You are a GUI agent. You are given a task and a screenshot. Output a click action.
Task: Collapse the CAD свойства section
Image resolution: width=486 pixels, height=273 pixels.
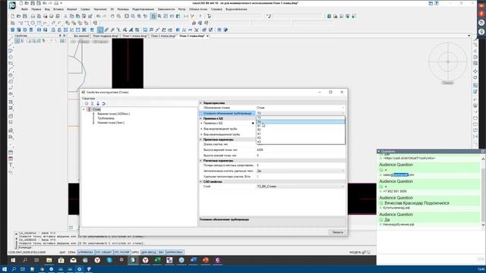coord(200,182)
